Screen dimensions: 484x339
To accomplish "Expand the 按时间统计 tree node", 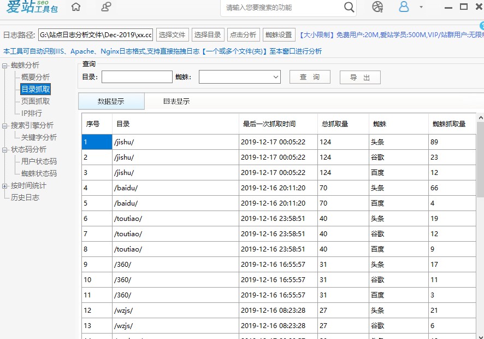I will (5, 185).
